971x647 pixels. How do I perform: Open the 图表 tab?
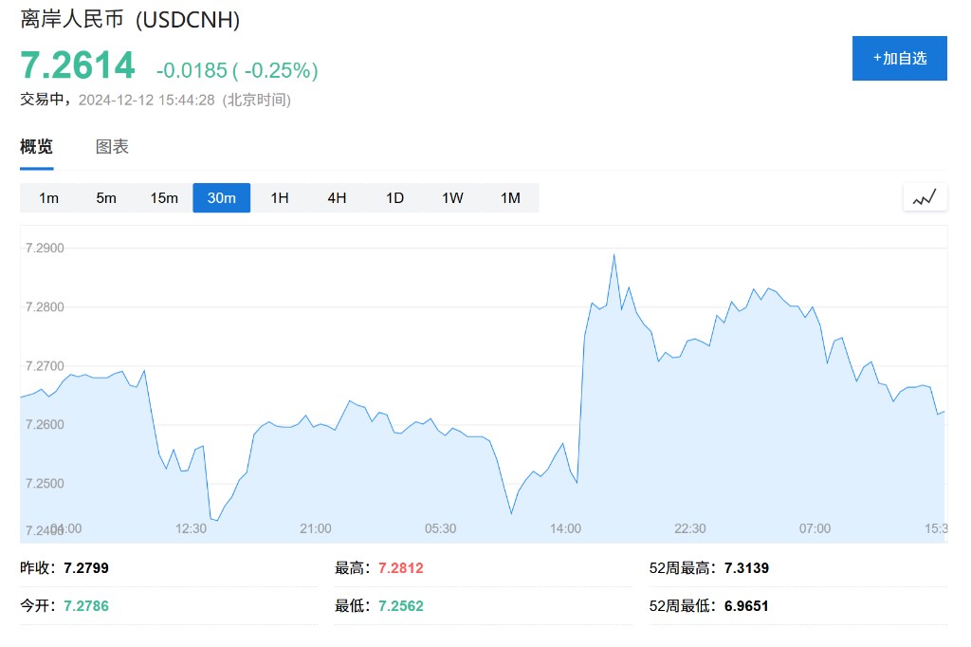112,146
